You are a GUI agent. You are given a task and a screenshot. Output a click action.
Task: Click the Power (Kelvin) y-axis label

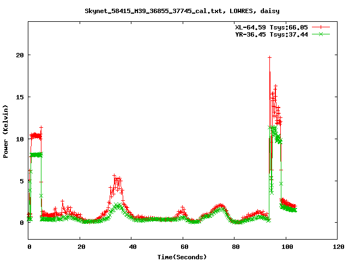click(5, 132)
